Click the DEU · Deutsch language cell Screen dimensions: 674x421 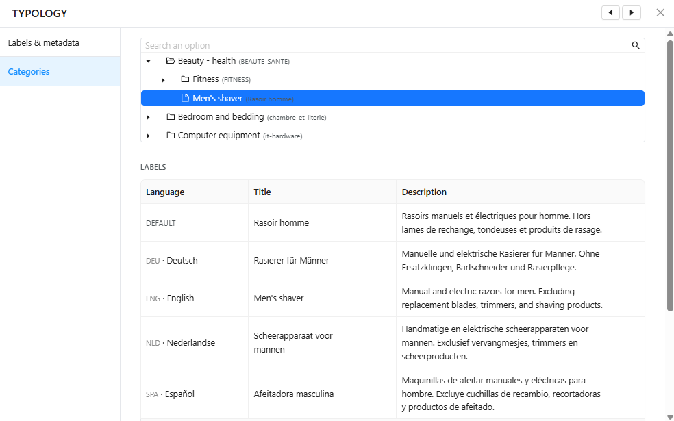[195, 260]
